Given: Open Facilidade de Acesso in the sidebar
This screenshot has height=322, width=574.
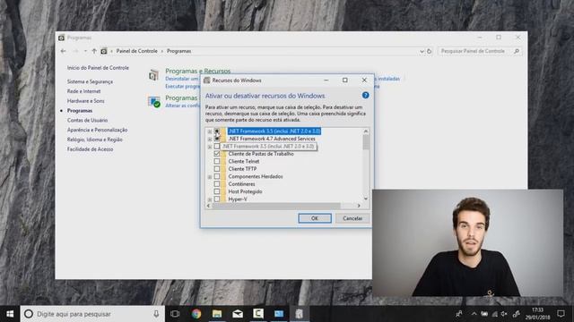Looking at the screenshot, I should (x=90, y=149).
